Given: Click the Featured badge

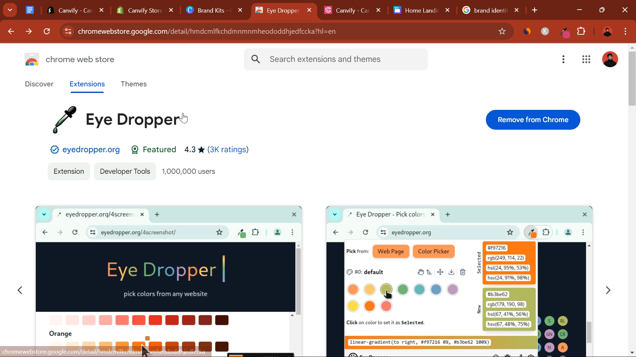Looking at the screenshot, I should [x=154, y=150].
